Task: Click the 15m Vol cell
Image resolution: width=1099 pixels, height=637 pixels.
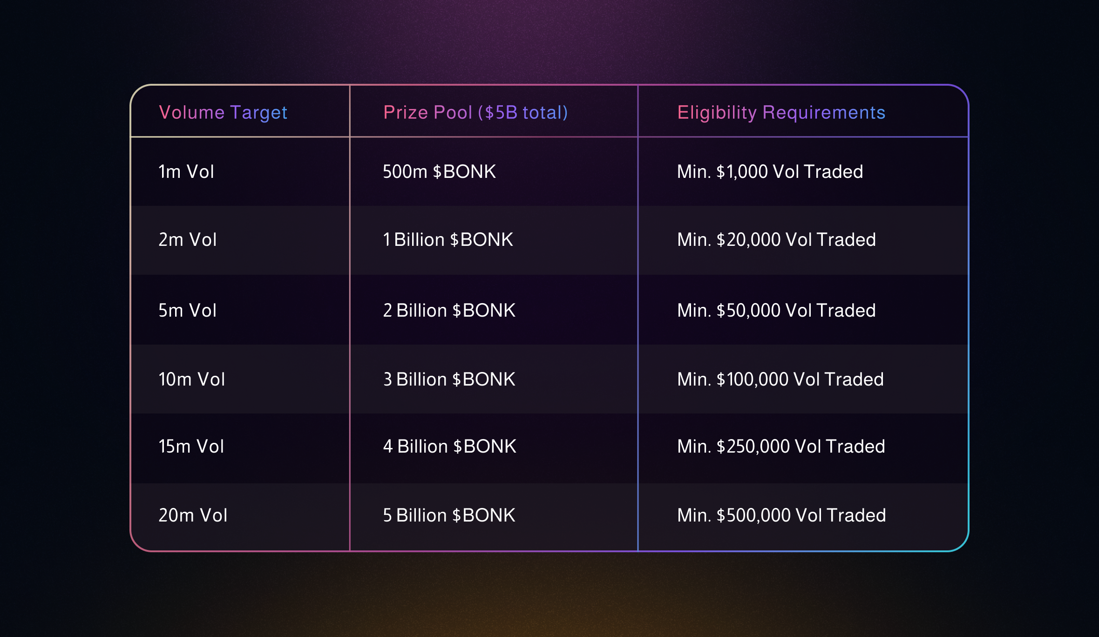Action: pos(191,447)
